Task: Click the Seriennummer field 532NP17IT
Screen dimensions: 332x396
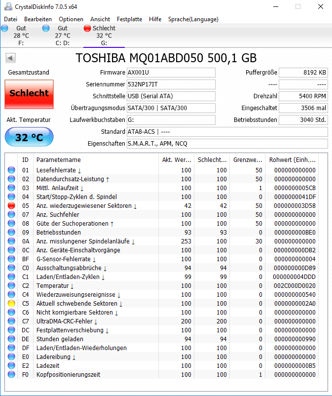Action: point(171,84)
